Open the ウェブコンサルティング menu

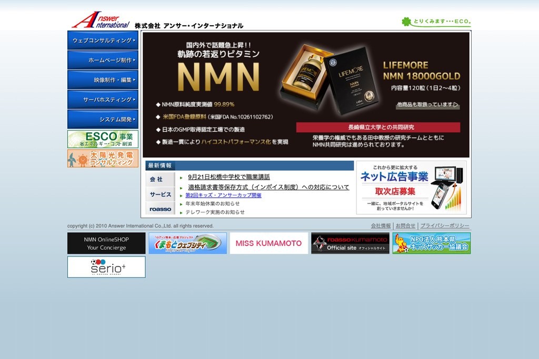[x=103, y=40]
